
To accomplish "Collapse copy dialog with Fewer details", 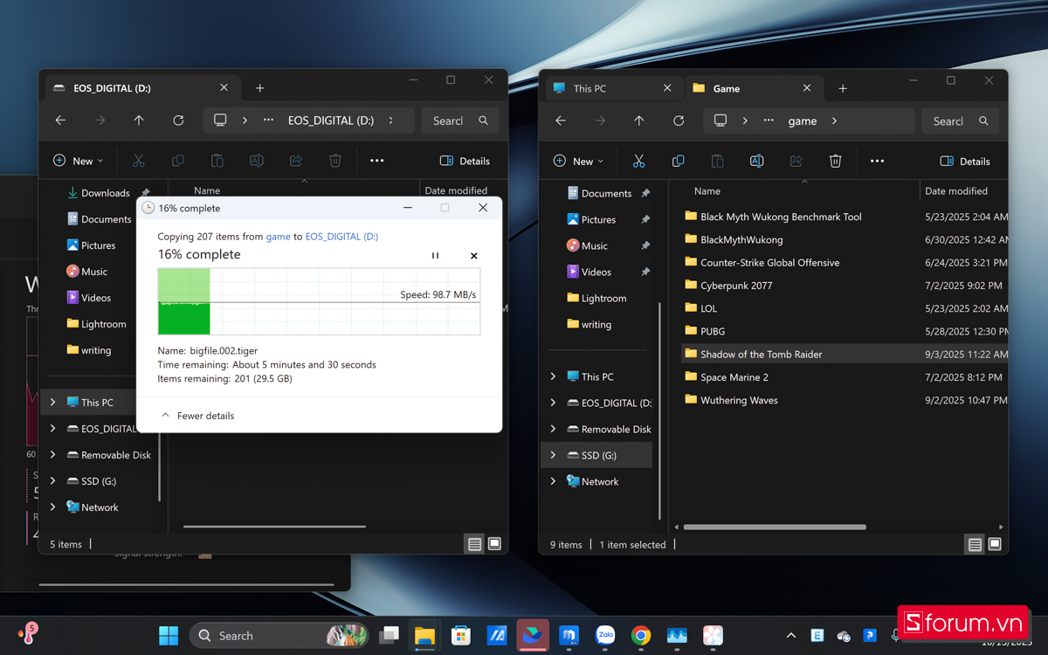I will pos(197,416).
